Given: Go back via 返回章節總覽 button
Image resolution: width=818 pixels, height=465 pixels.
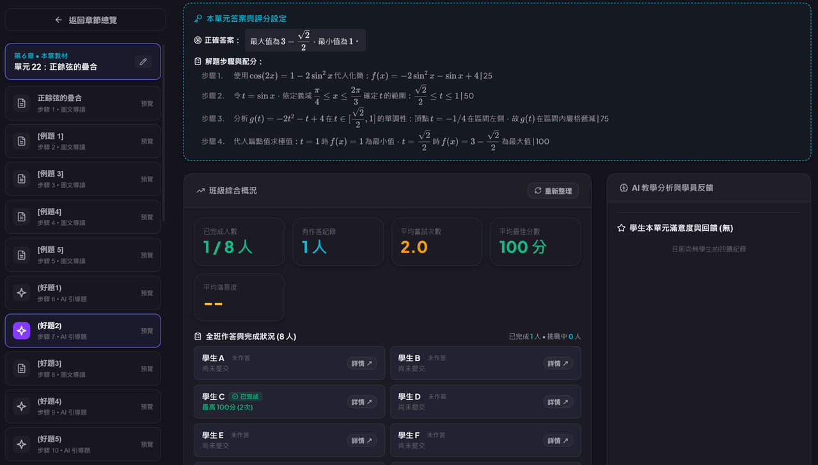Looking at the screenshot, I should [x=85, y=20].
